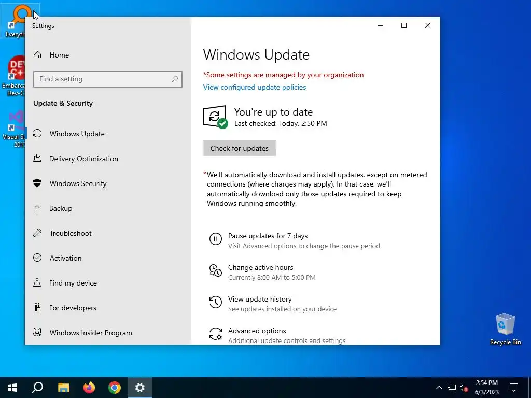Launch Firefox from the taskbar
Screen dimensions: 531x398
tap(89, 388)
